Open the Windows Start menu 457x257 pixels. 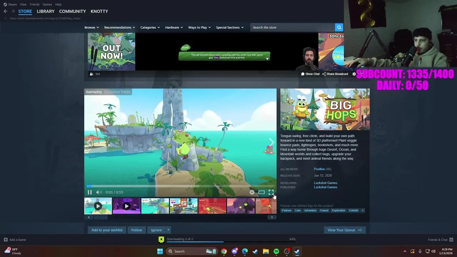tap(160, 251)
